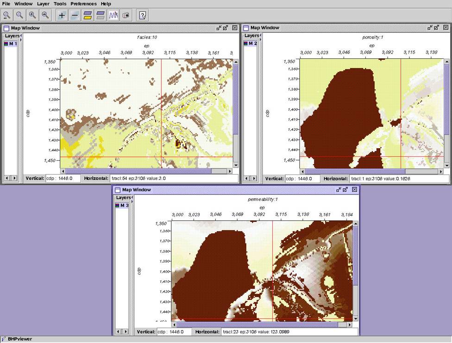Click porosity map horizontal scrollbar right arrow
Viewport: 452px width, 343px height.
441,171
